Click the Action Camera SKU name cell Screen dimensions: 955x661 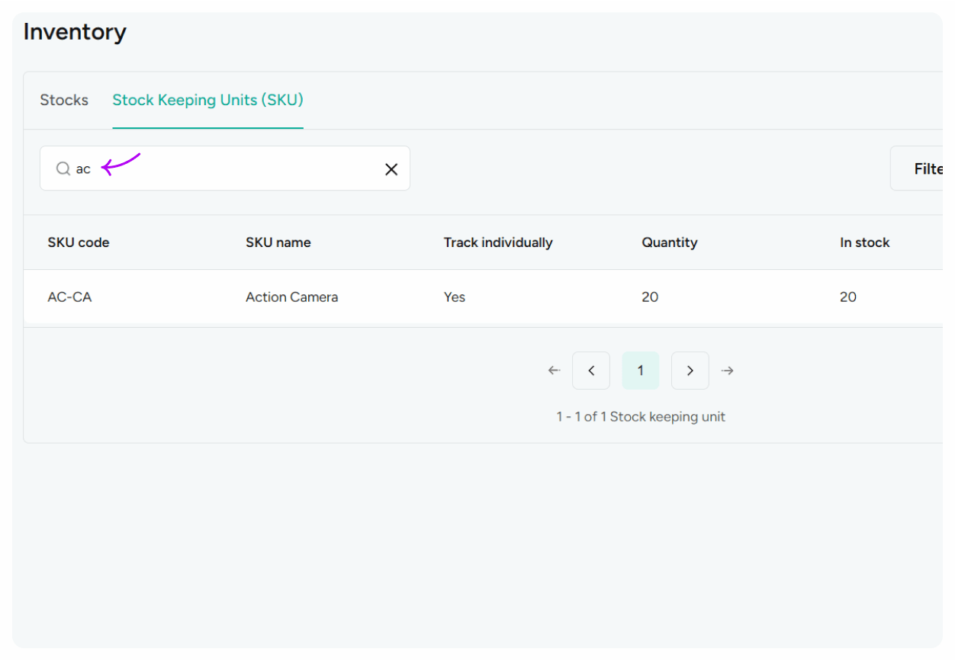coord(291,297)
